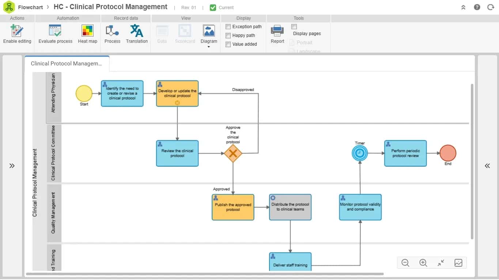This screenshot has height=280, width=499.
Task: Click the green flowchart app logo
Action: point(9,7)
